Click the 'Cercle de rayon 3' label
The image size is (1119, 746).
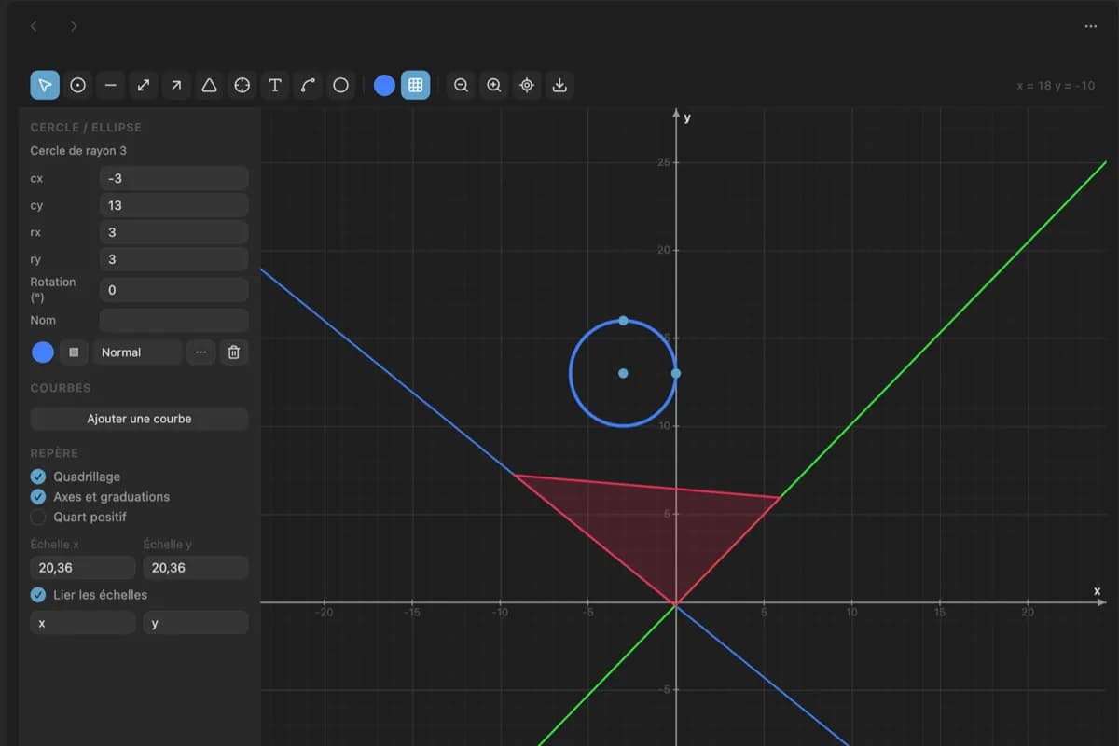coord(79,151)
